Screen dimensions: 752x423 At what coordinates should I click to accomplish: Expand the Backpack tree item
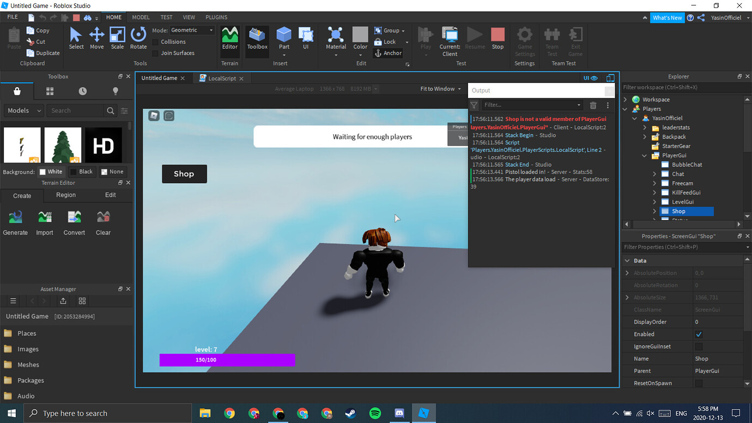pyautogui.click(x=645, y=136)
